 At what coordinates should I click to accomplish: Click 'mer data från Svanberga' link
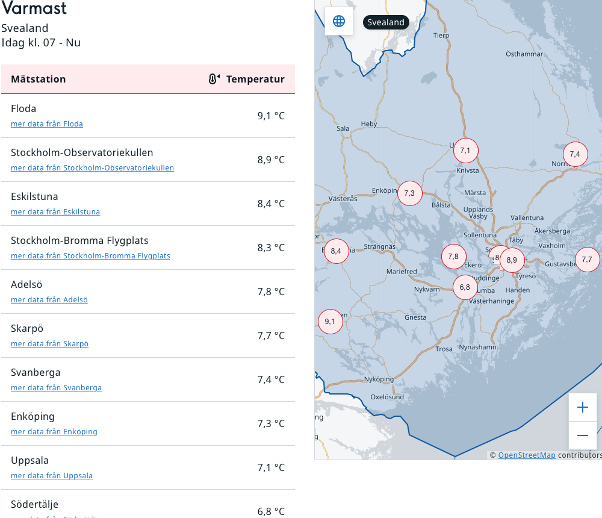pyautogui.click(x=56, y=388)
